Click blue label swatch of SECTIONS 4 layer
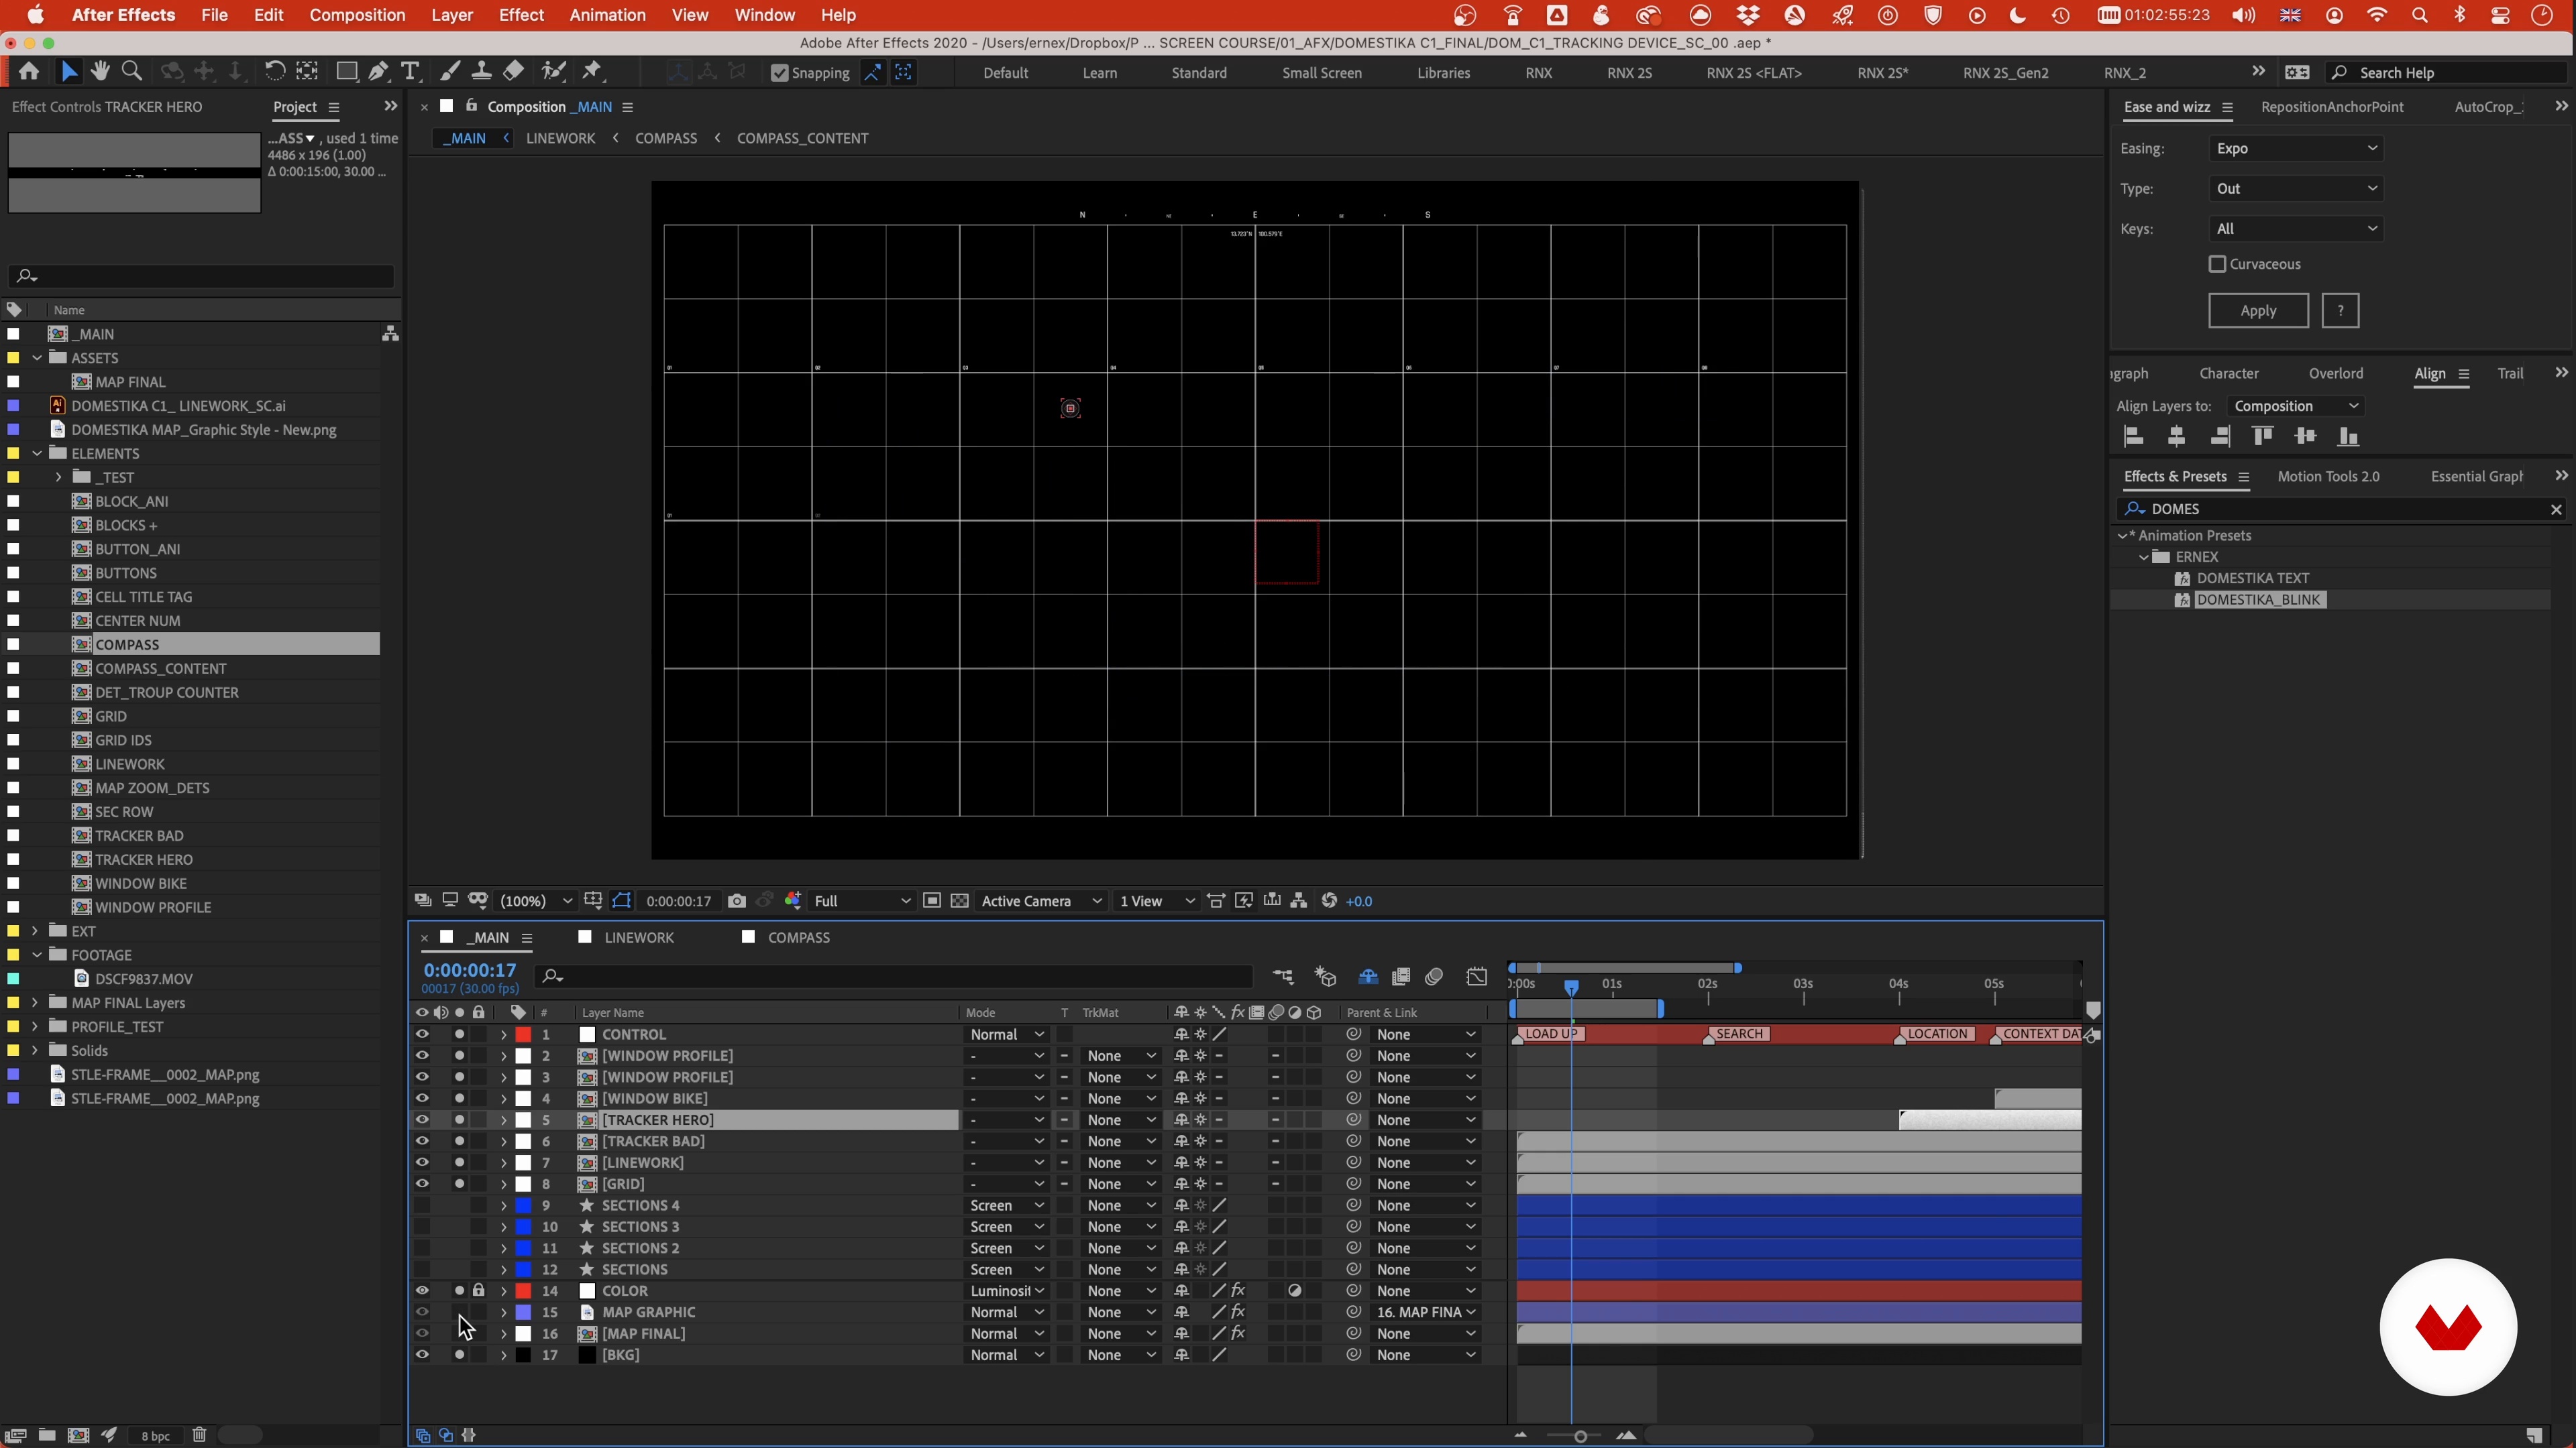2576x1448 pixels. tap(523, 1206)
